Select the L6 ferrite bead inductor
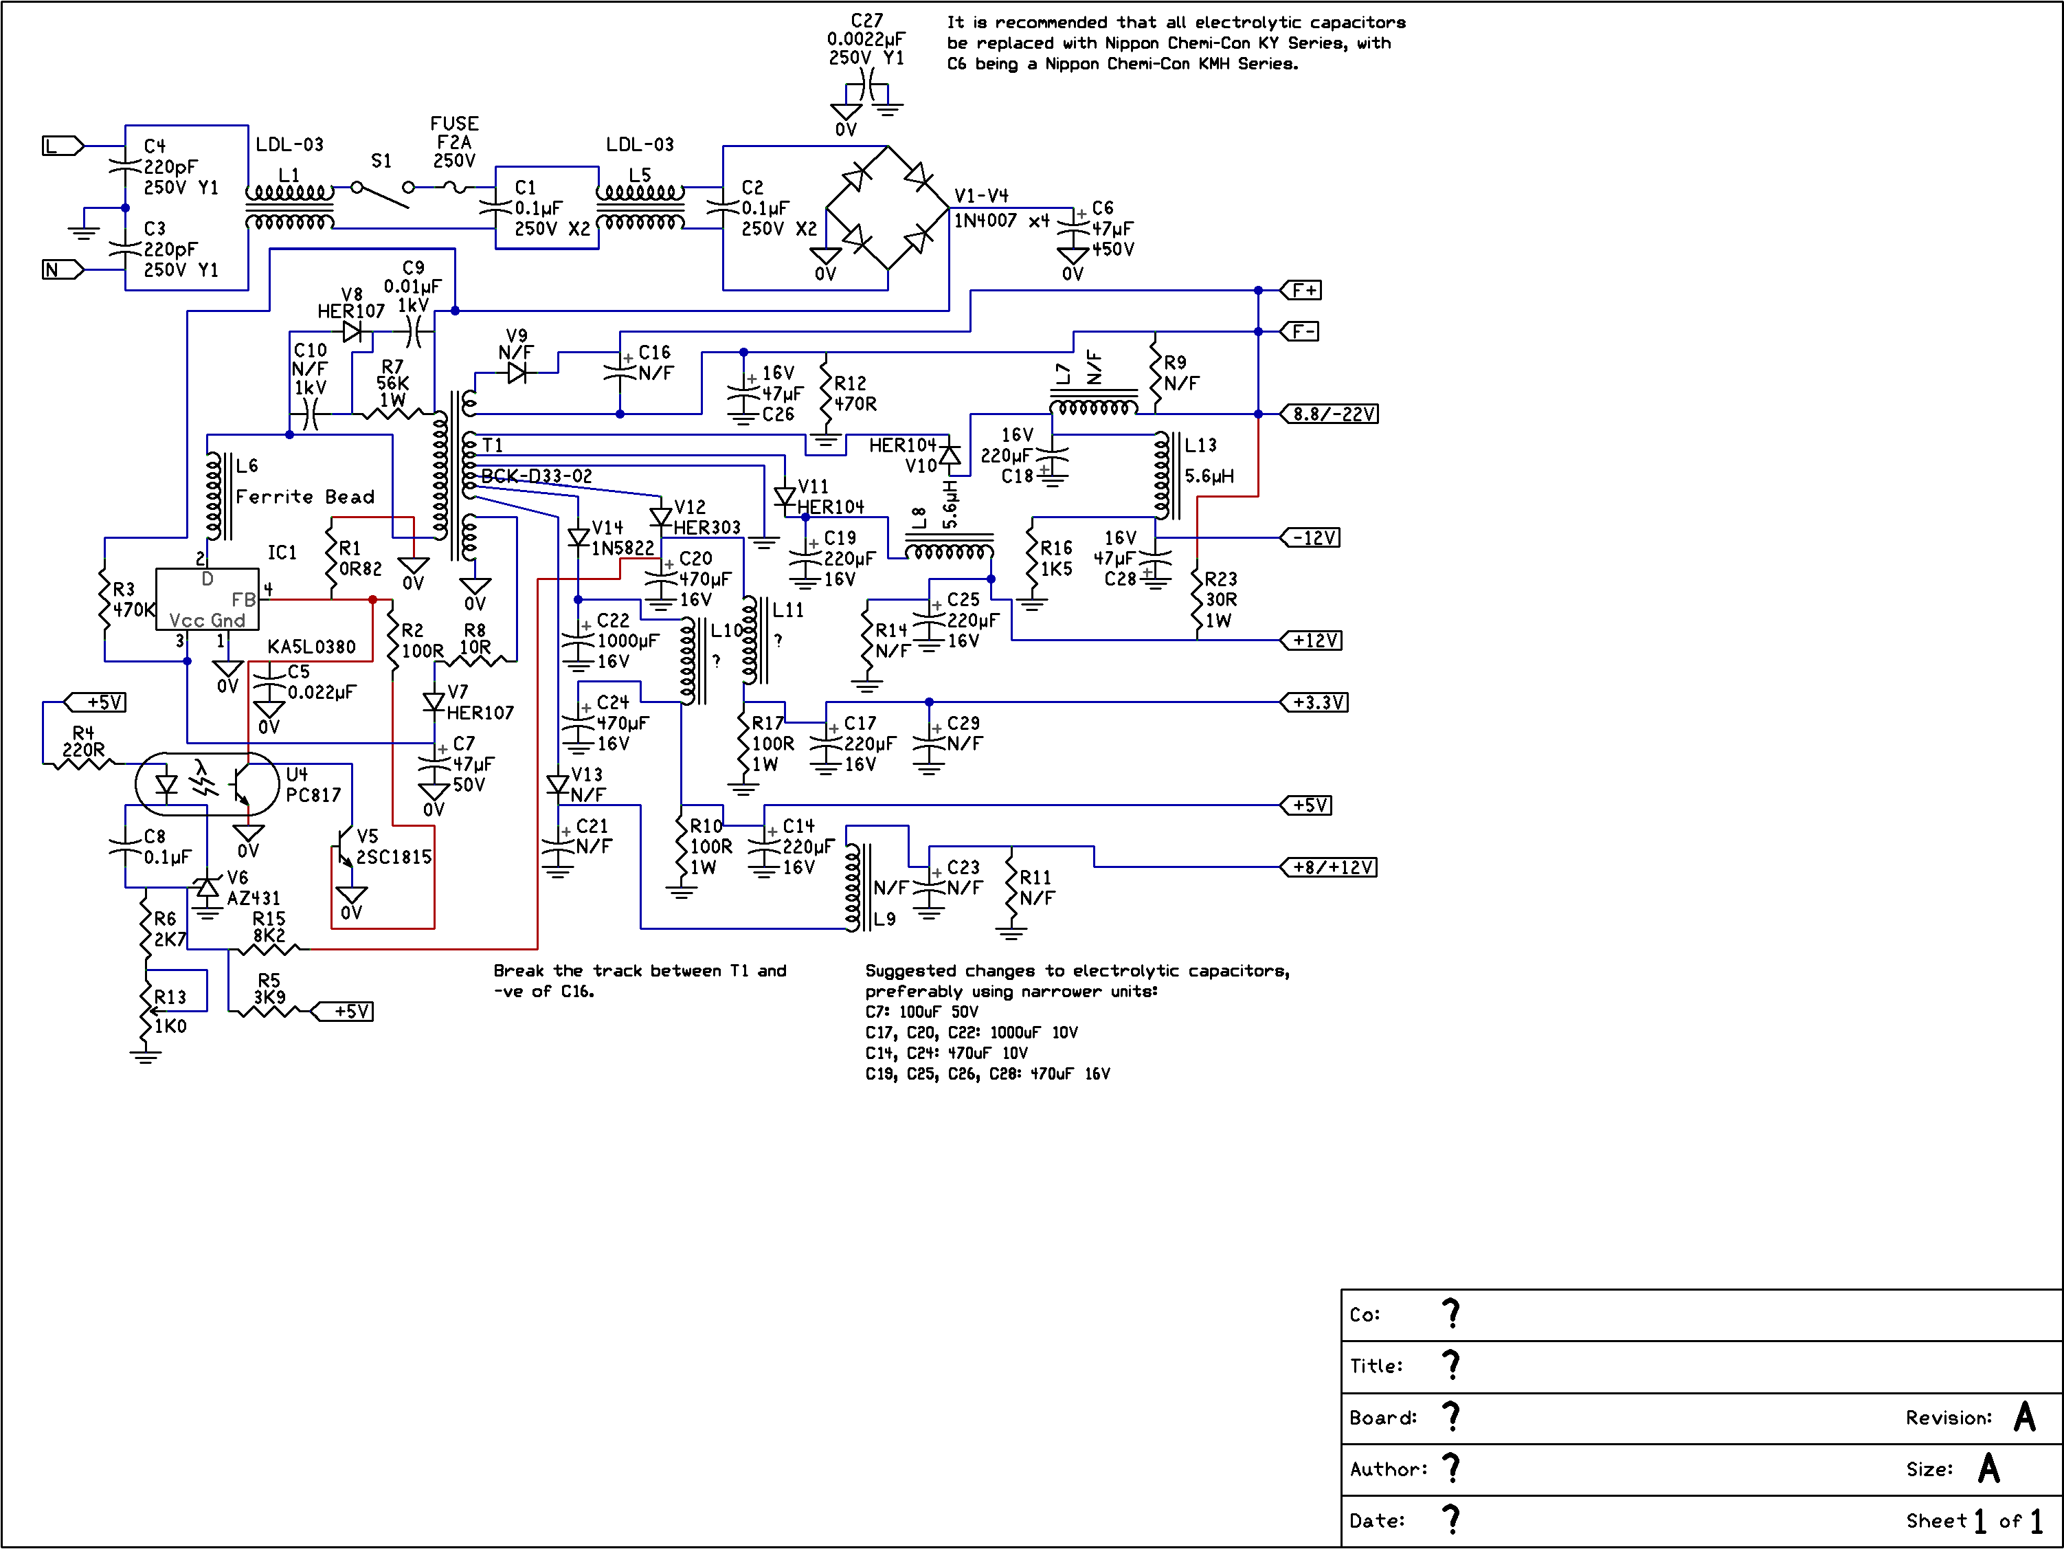Screen dimensions: 2064x1549 coord(218,496)
